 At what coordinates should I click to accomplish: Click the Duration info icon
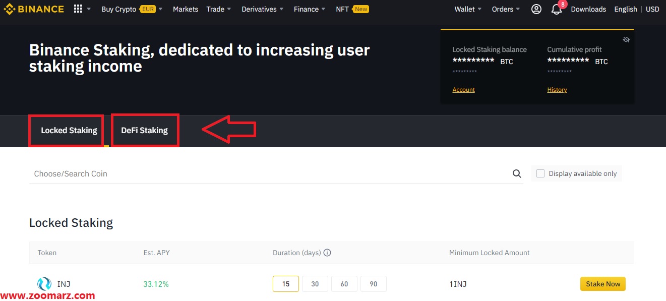327,253
